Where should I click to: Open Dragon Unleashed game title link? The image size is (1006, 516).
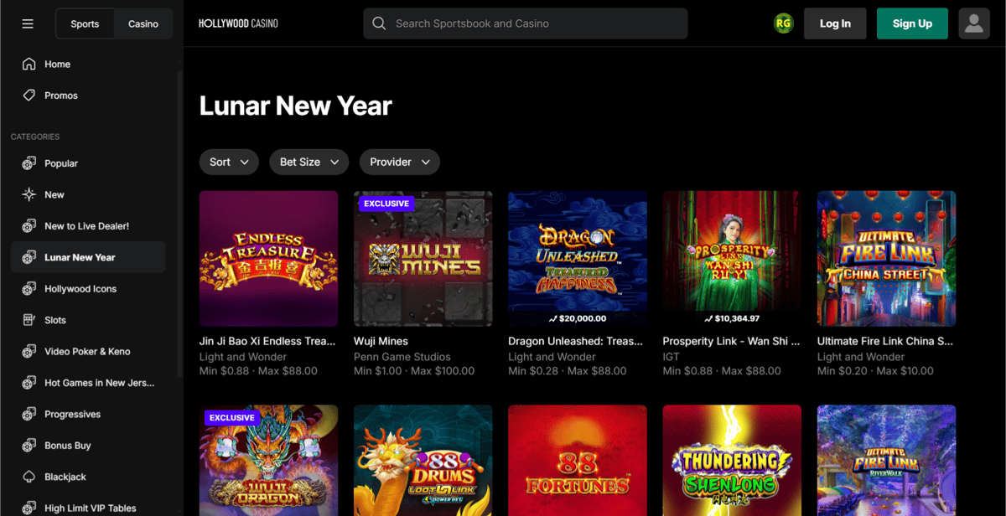(576, 341)
